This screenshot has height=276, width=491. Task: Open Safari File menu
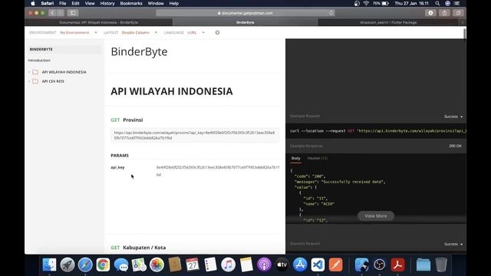pos(63,3)
